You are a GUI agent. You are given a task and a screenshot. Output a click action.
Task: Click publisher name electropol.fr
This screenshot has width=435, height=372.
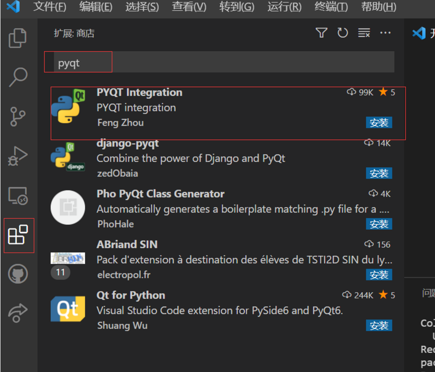(124, 275)
